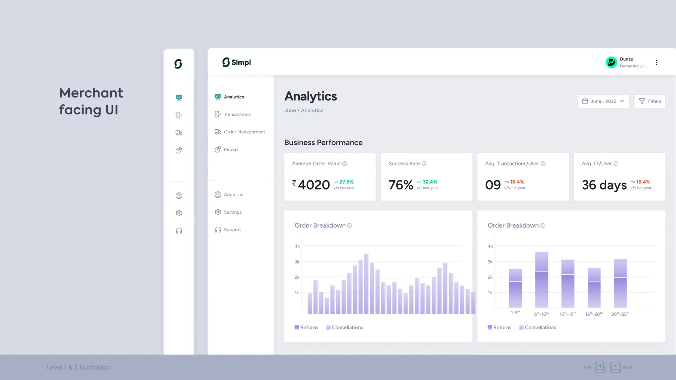Open Order Management in the side menu
Screen dimensions: 676x380
(241, 132)
